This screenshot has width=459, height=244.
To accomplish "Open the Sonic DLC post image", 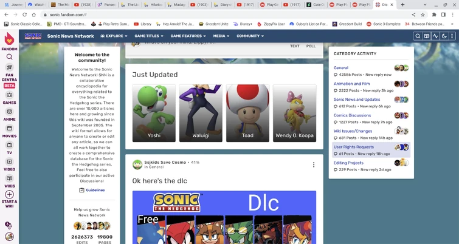I will click(x=224, y=217).
